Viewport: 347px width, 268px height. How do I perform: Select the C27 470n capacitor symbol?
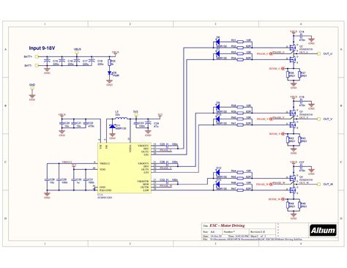pos(302,166)
